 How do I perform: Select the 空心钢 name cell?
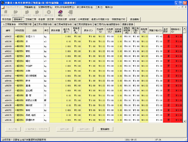point(34,90)
